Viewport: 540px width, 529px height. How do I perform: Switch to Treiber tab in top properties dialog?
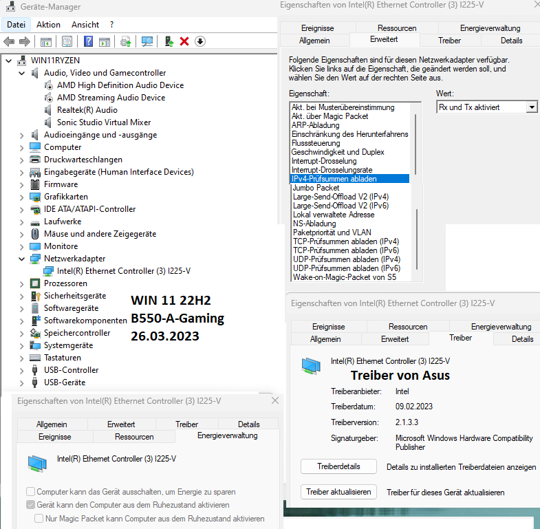point(449,41)
